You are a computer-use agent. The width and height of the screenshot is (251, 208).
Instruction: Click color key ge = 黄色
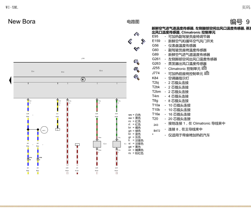coord(134,147)
